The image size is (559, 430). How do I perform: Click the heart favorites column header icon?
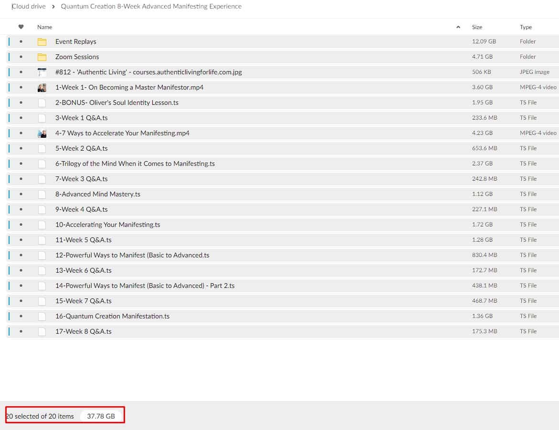click(x=21, y=27)
